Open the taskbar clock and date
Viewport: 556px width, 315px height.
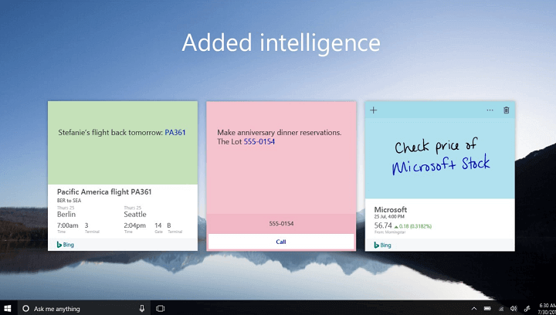tap(548, 308)
